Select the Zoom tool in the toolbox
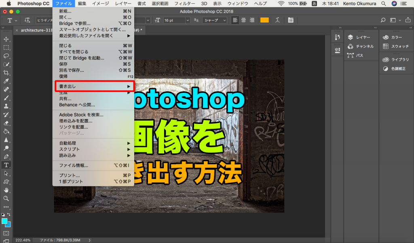Screen dimensions: 414x243 click(x=6, y=199)
